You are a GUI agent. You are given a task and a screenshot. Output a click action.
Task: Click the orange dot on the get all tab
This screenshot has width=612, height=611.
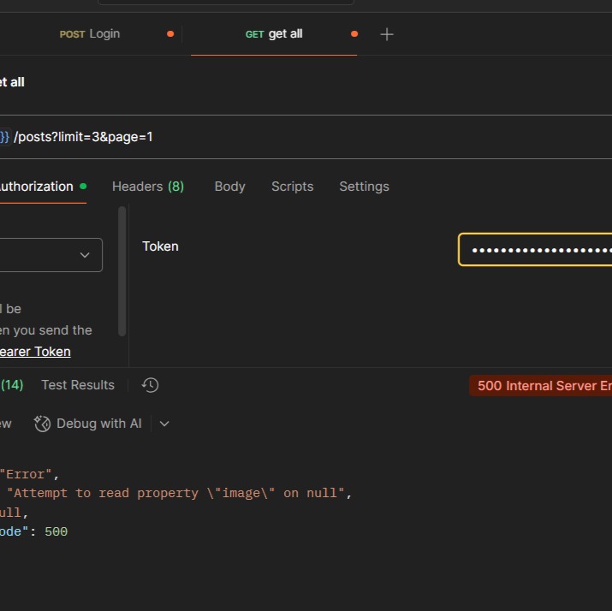click(x=354, y=34)
